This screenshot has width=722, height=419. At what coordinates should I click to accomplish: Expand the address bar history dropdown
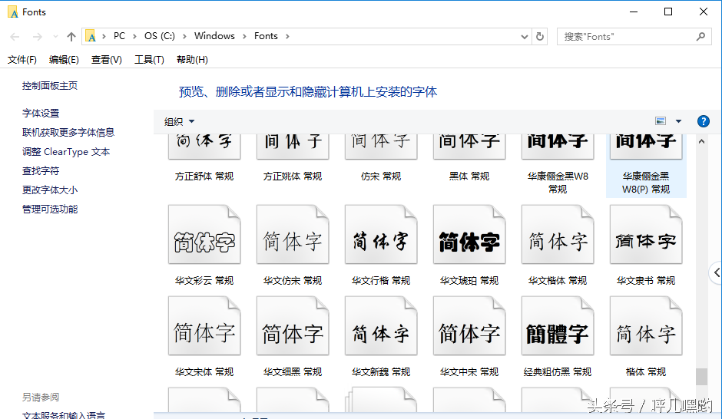tap(524, 37)
